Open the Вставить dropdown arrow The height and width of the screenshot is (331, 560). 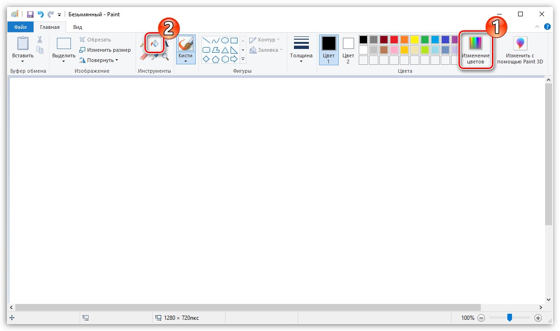pyautogui.click(x=23, y=61)
